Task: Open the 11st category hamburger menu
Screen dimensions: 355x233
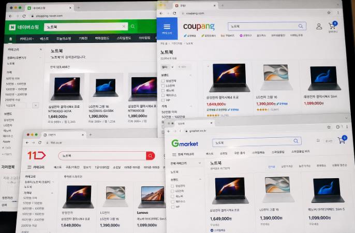Action: (x=29, y=167)
